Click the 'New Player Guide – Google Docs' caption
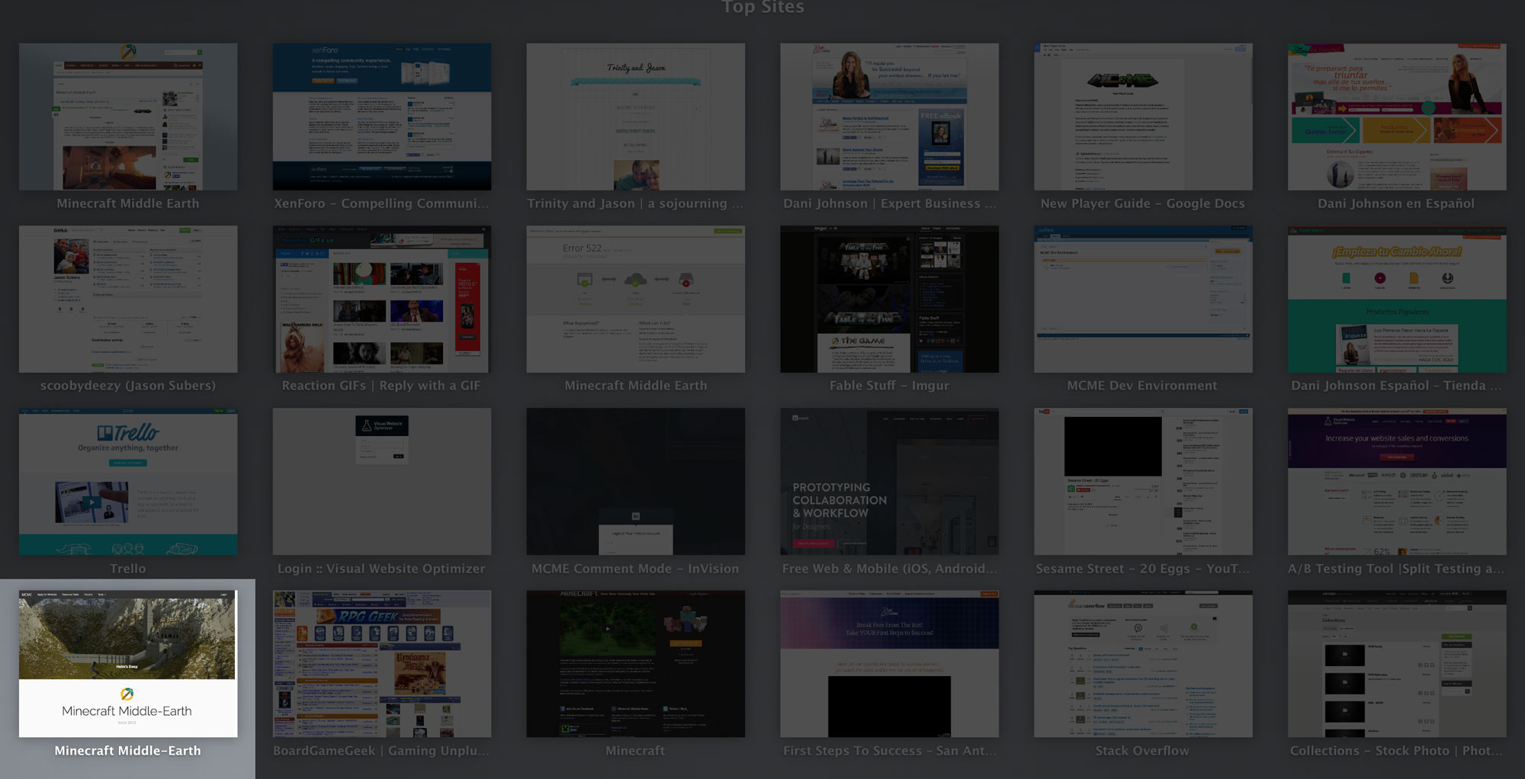The width and height of the screenshot is (1525, 779). [x=1143, y=204]
